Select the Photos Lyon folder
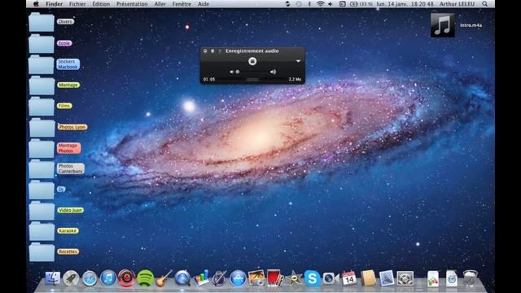The width and height of the screenshot is (521, 293). click(x=42, y=127)
